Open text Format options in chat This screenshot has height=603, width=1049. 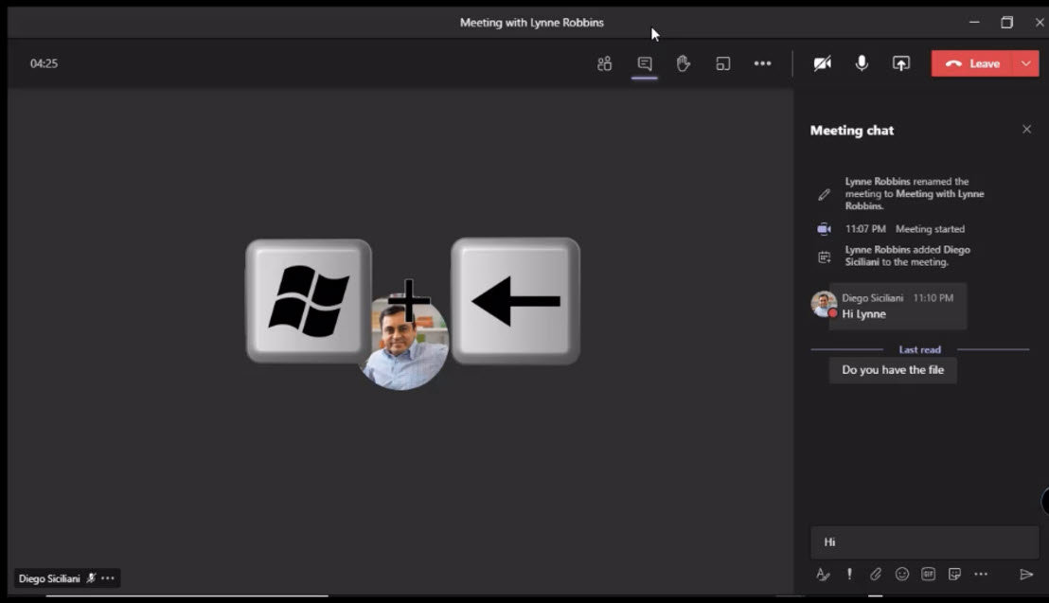tap(823, 574)
